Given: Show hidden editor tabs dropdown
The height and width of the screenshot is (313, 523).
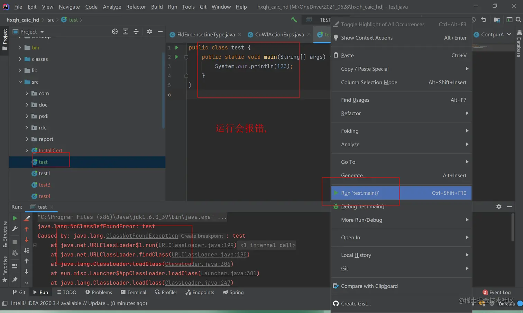Looking at the screenshot, I should tap(509, 34).
